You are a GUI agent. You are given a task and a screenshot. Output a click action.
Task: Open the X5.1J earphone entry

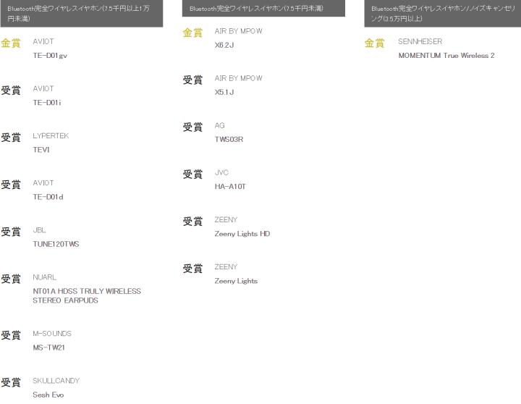(x=224, y=92)
